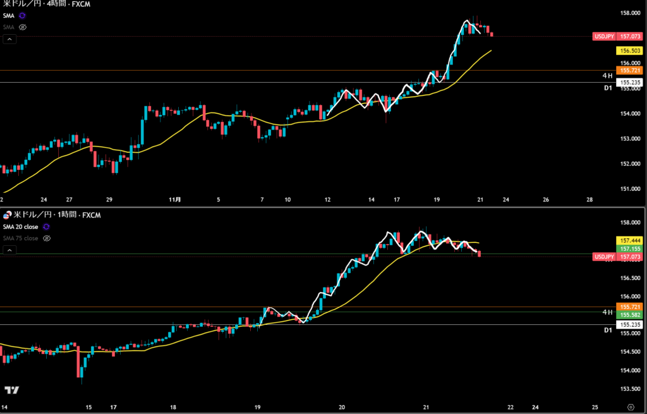Open chart settings hexagon icon at bottom right
Screen dimensions: 647x414
pyautogui.click(x=631, y=406)
